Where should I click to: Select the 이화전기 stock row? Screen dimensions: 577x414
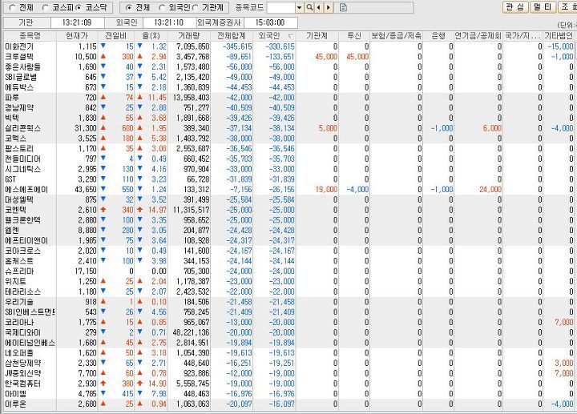[288, 46]
